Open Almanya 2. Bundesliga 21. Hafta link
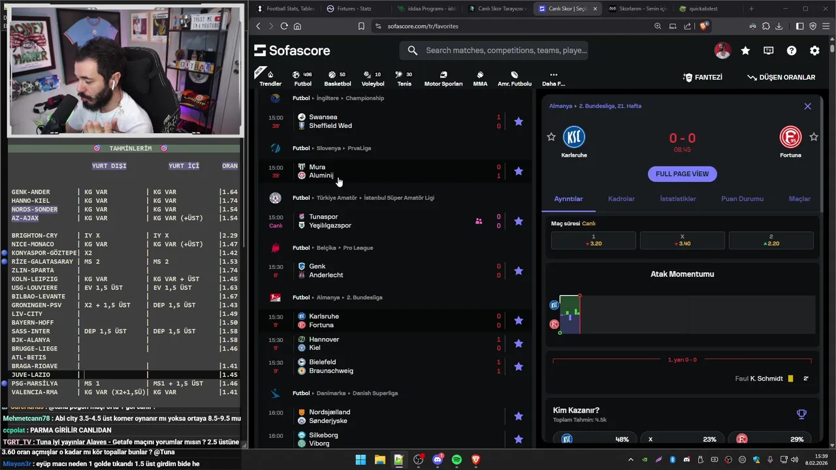Viewport: 836px width, 470px height. click(x=595, y=106)
